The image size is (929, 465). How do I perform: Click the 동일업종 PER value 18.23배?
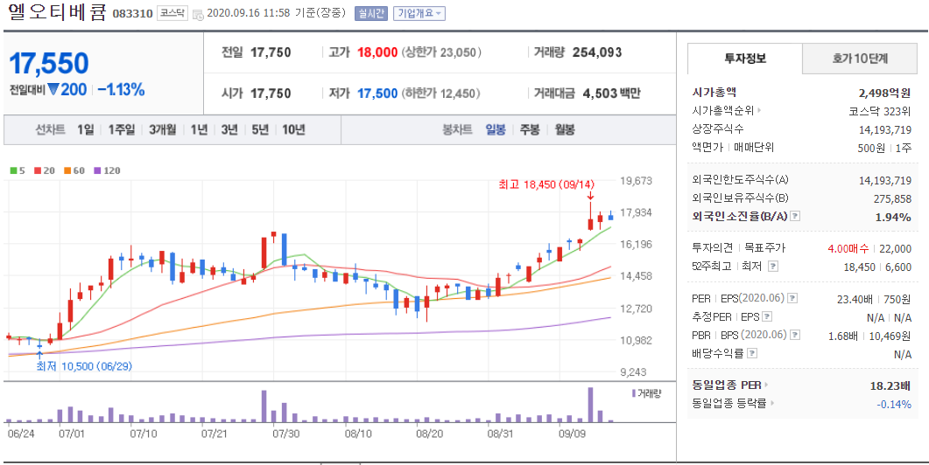(892, 385)
